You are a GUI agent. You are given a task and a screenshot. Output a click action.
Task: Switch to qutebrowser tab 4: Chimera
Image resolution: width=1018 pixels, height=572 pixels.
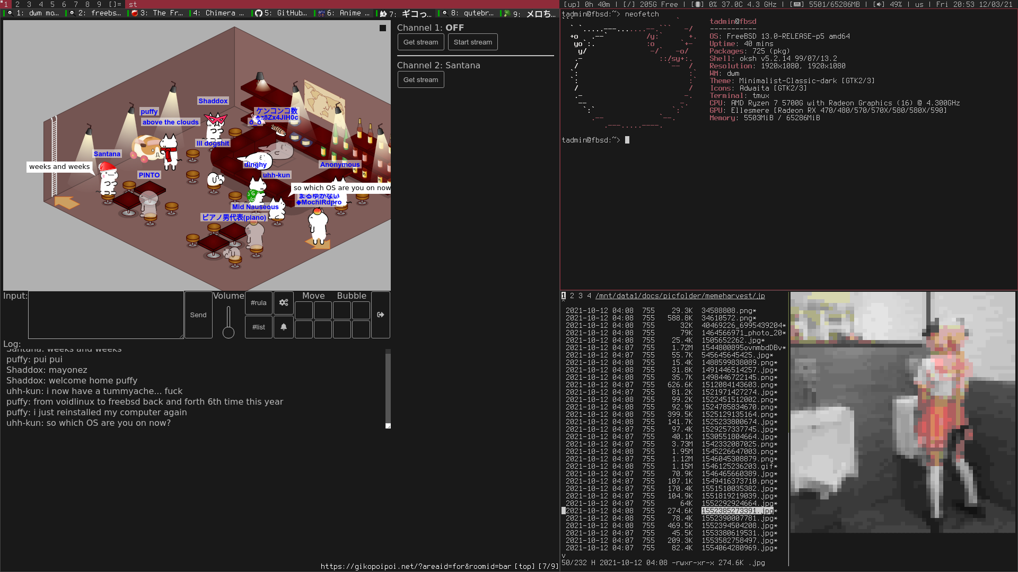(x=219, y=13)
